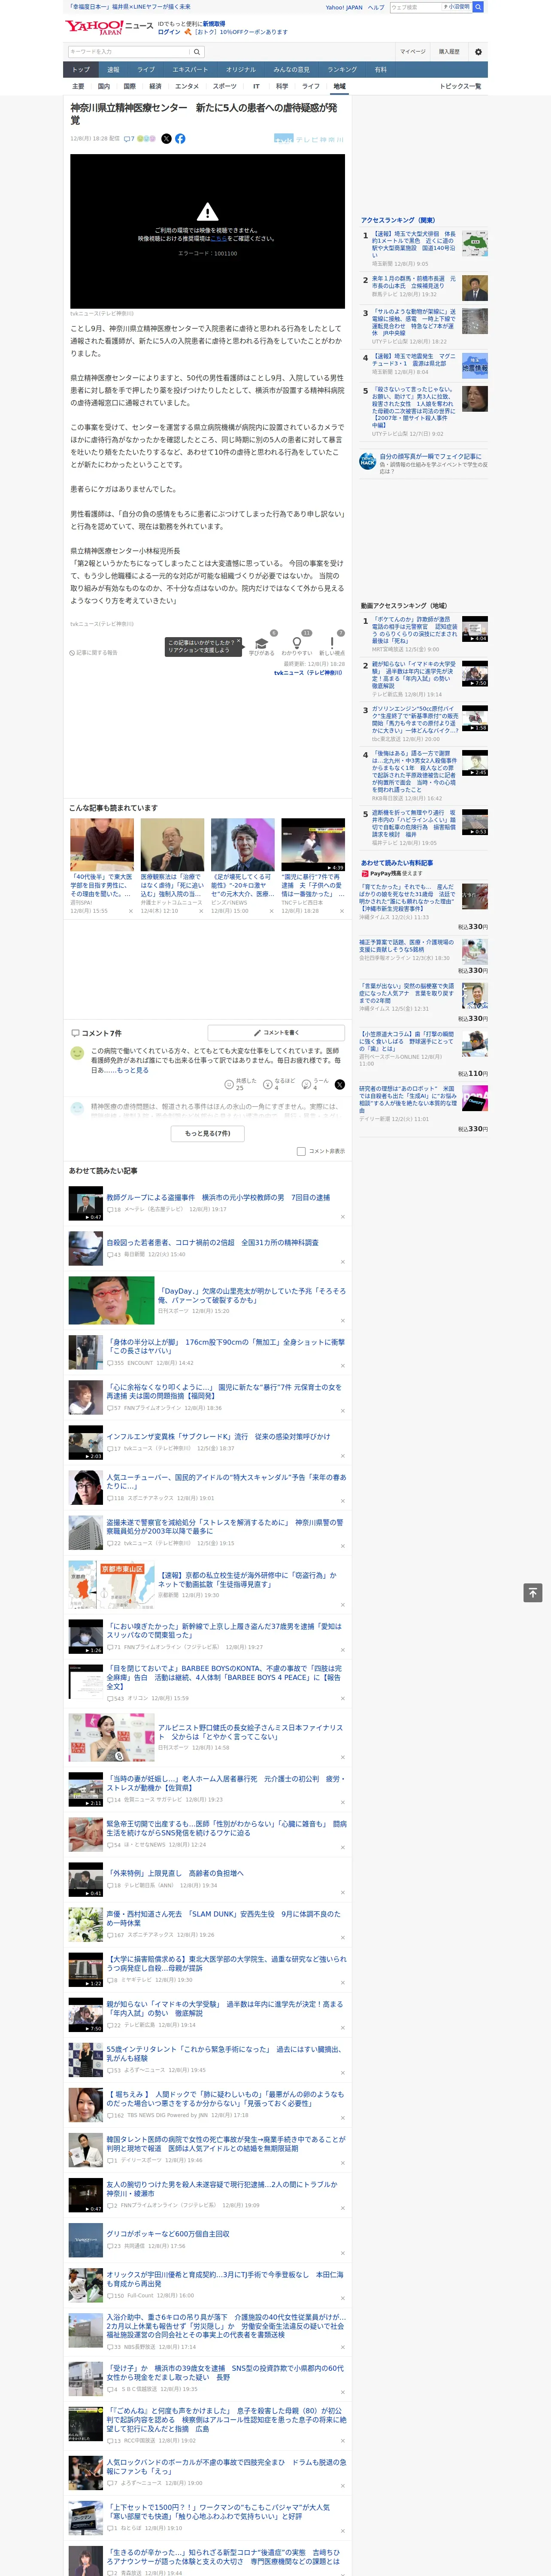The height and width of the screenshot is (2576, 551).
Task: Open 教師グループによる盗撮事件 article
Action: pos(218,1197)
